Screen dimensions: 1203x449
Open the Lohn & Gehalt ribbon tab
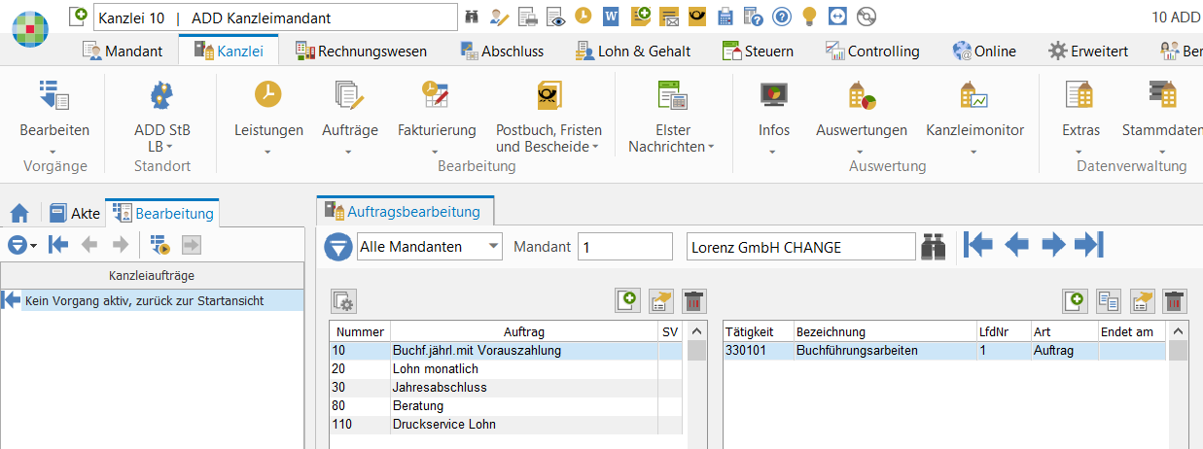pyautogui.click(x=633, y=51)
